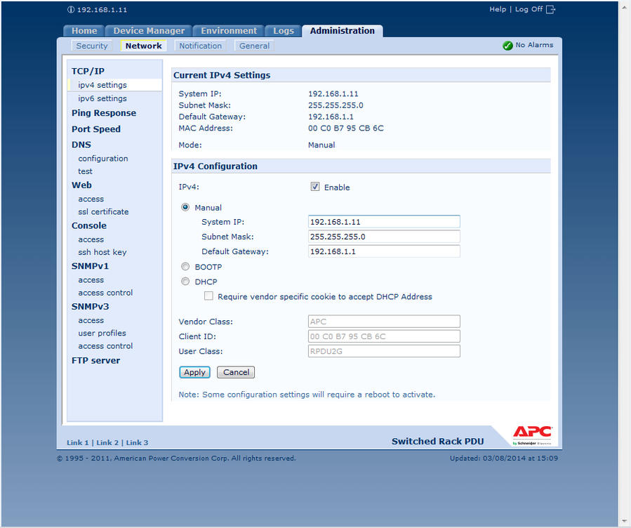
Task: Click the green No Alarms checkmark icon
Action: coord(507,46)
